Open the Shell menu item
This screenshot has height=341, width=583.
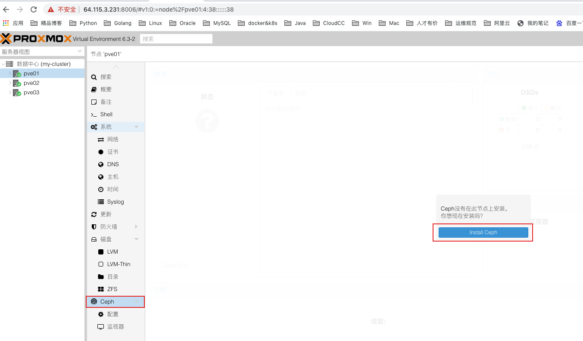tap(115, 115)
